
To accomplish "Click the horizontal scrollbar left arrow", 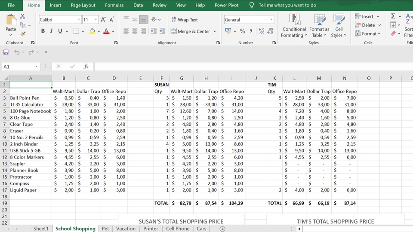I will pos(299,229).
